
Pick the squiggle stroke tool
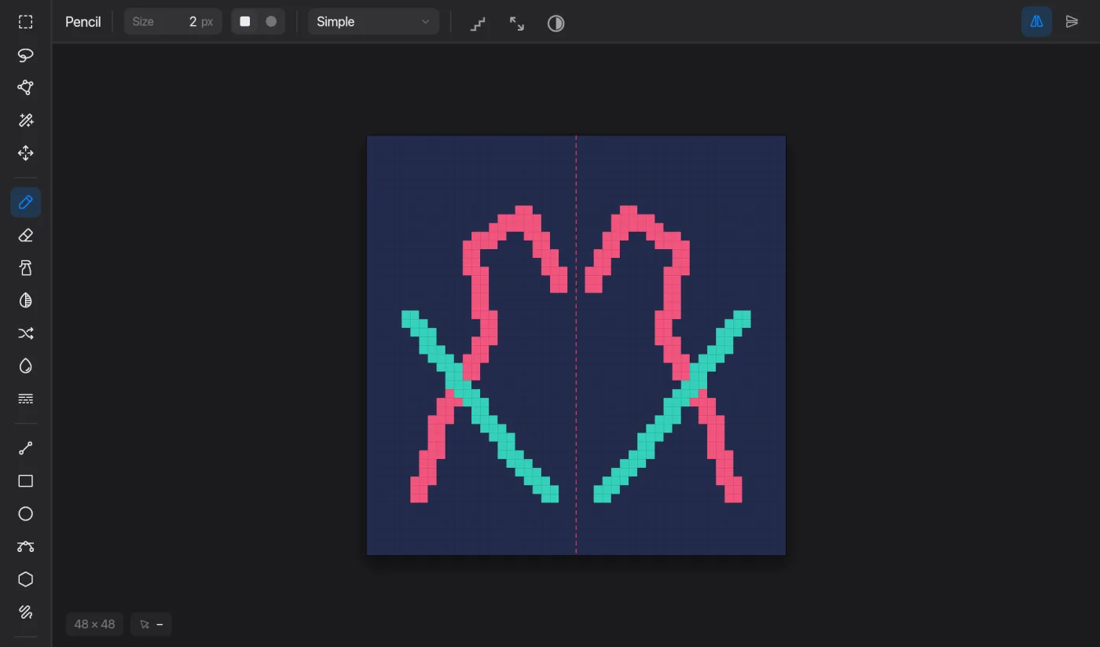[26, 612]
